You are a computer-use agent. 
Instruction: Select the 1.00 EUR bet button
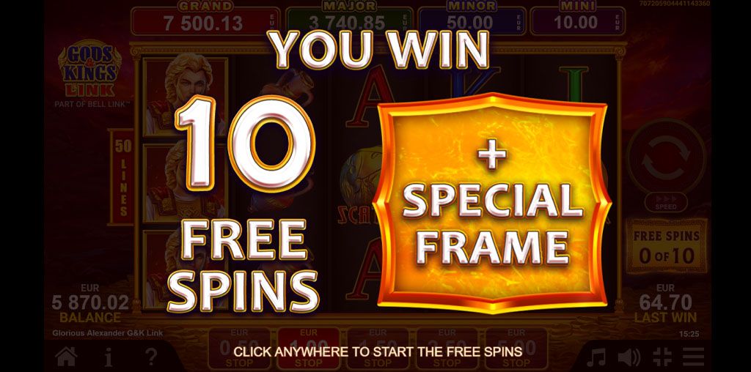(309, 349)
